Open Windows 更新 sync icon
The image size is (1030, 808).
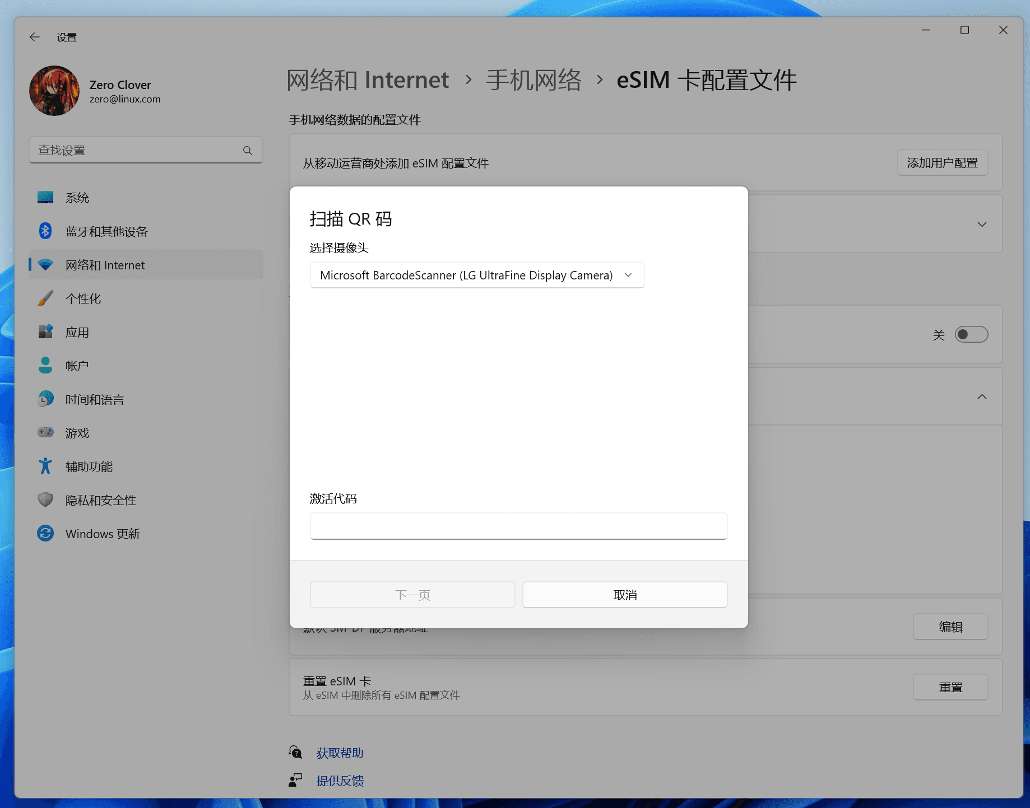[45, 533]
